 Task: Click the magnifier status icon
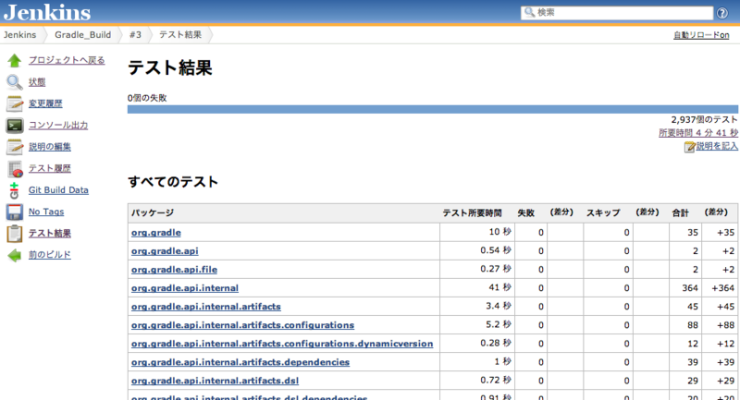(15, 82)
